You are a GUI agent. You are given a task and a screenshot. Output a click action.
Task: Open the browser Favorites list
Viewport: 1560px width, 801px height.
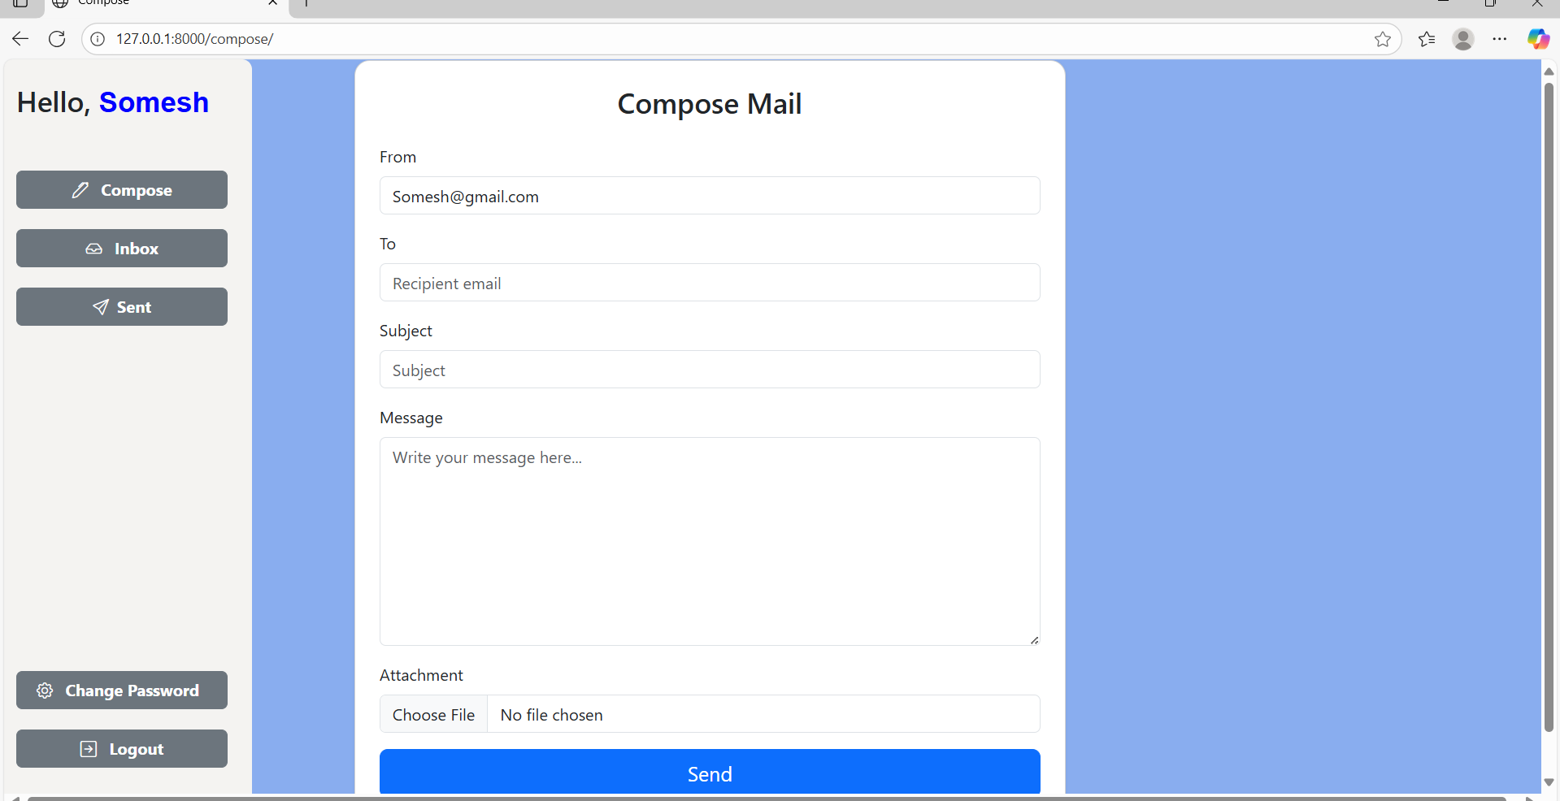click(x=1427, y=39)
